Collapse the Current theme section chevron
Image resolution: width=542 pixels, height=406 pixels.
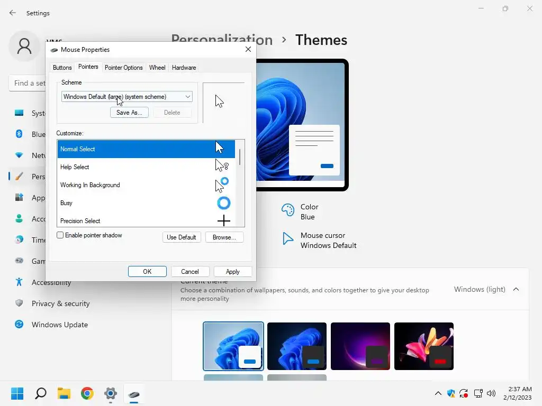click(x=516, y=289)
